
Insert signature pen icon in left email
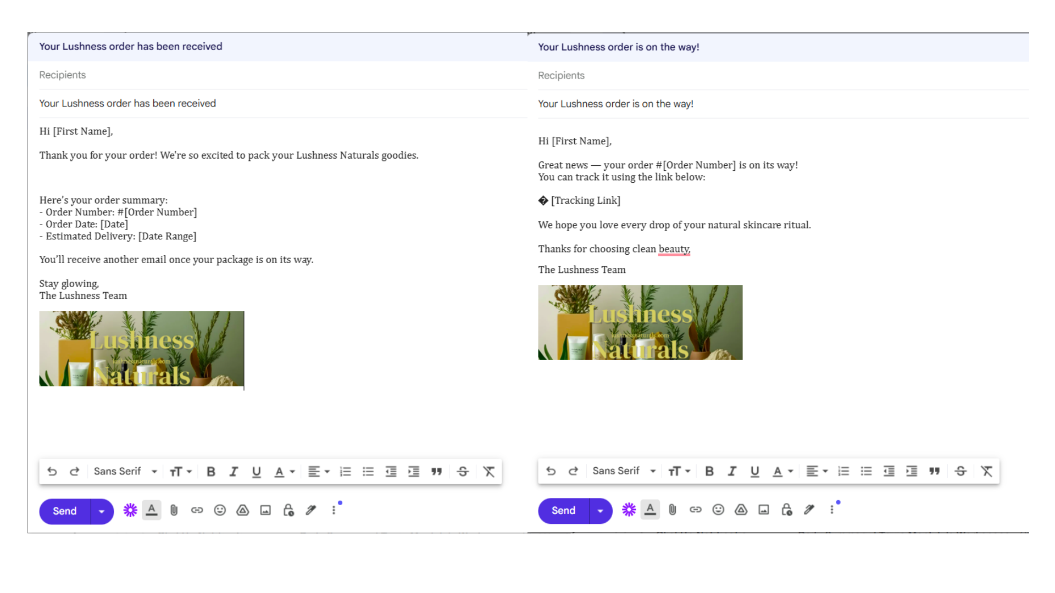311,511
